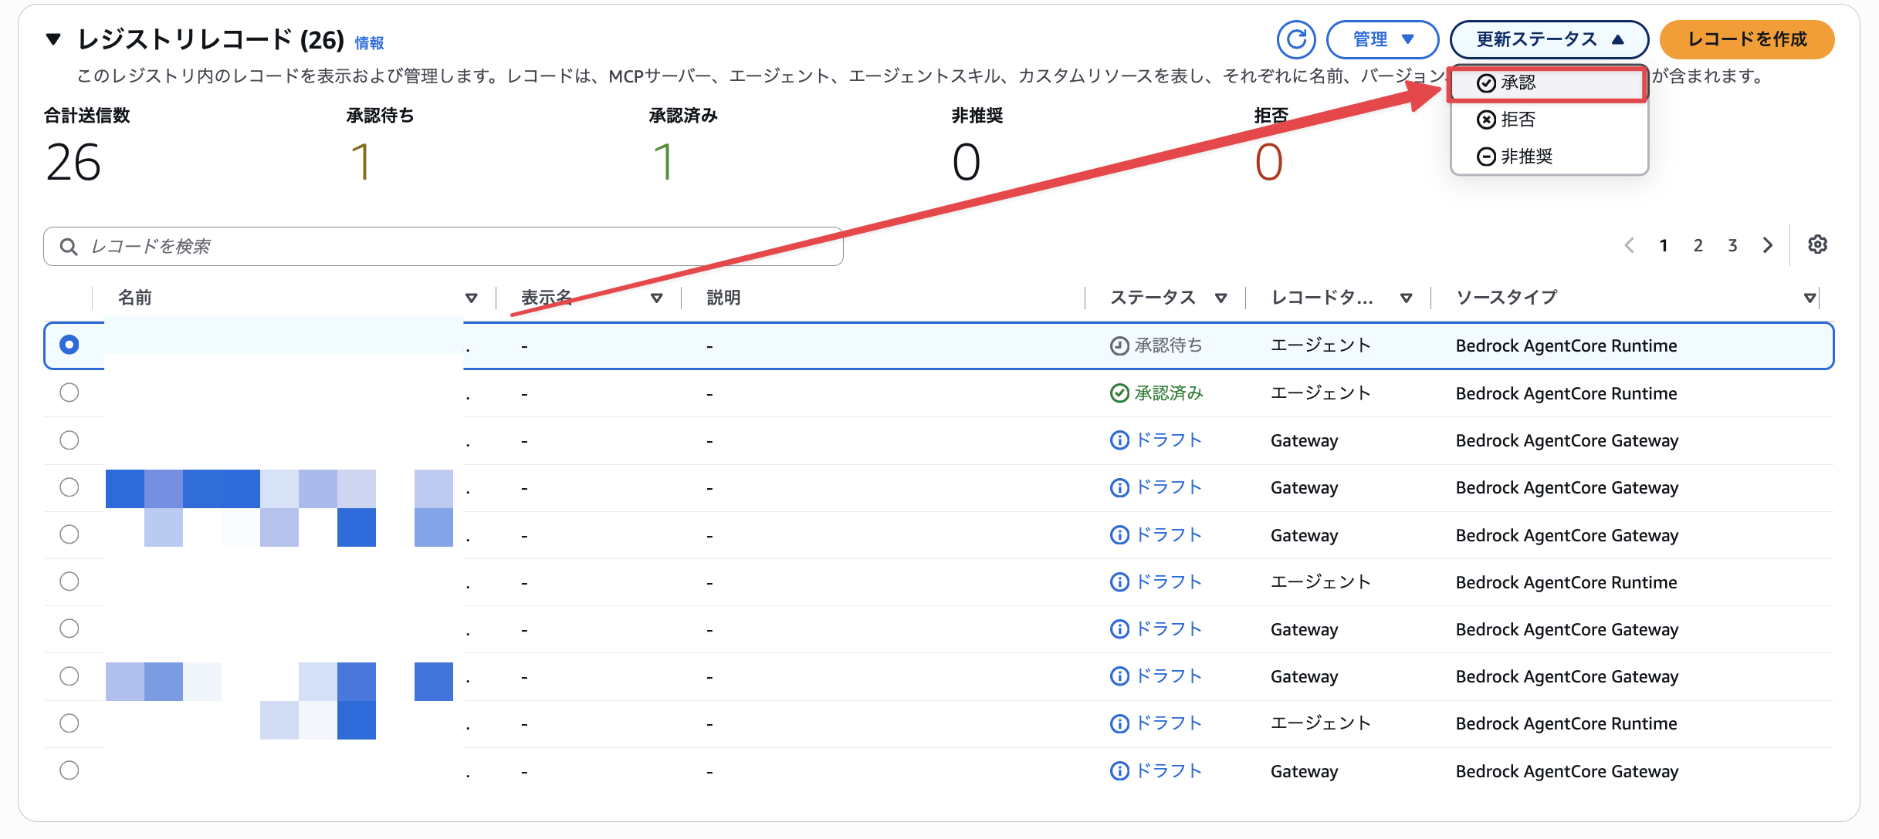Click the 非推奨 count 0
The image size is (1879, 839).
point(966,162)
